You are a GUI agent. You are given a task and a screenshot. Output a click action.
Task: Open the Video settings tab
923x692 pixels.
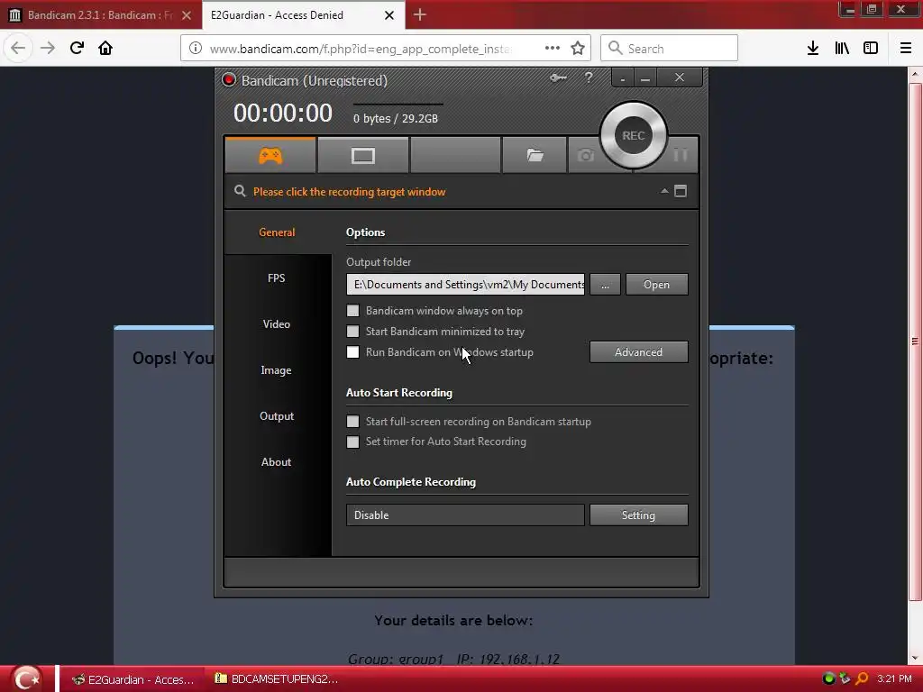pyautogui.click(x=277, y=323)
